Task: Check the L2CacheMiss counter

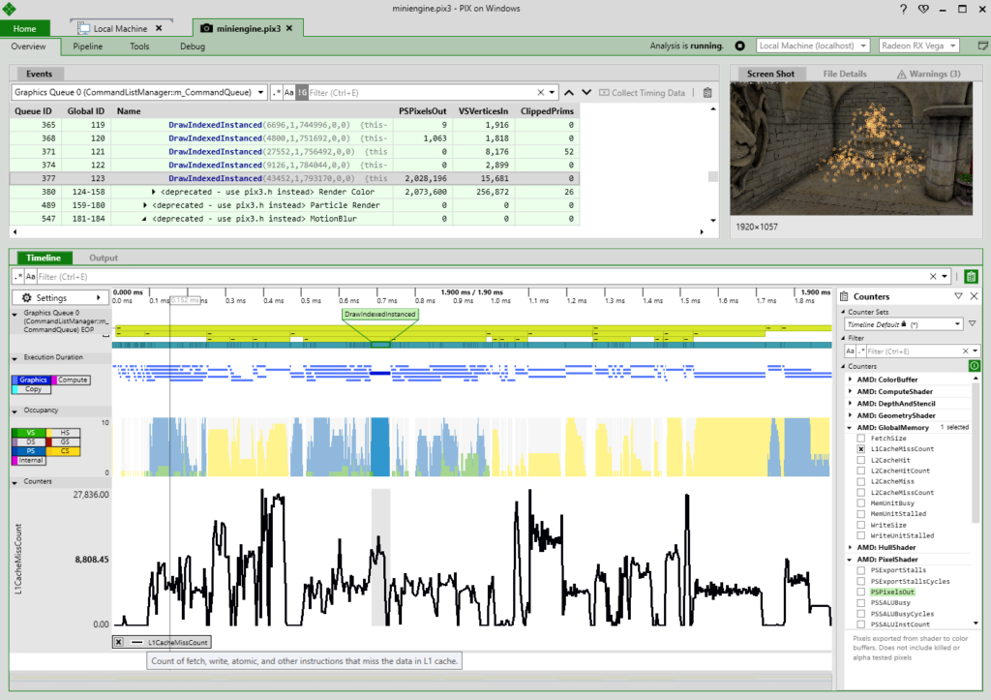Action: coord(860,482)
